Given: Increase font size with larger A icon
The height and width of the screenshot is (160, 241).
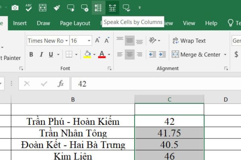Looking at the screenshot, I should 98,40.
